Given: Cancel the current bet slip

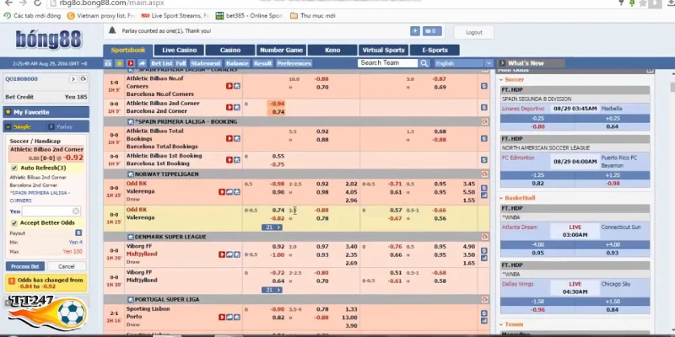Looking at the screenshot, I should [67, 266].
